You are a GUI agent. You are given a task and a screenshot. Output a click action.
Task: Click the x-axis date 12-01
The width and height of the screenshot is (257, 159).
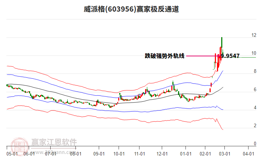[x=162, y=154]
